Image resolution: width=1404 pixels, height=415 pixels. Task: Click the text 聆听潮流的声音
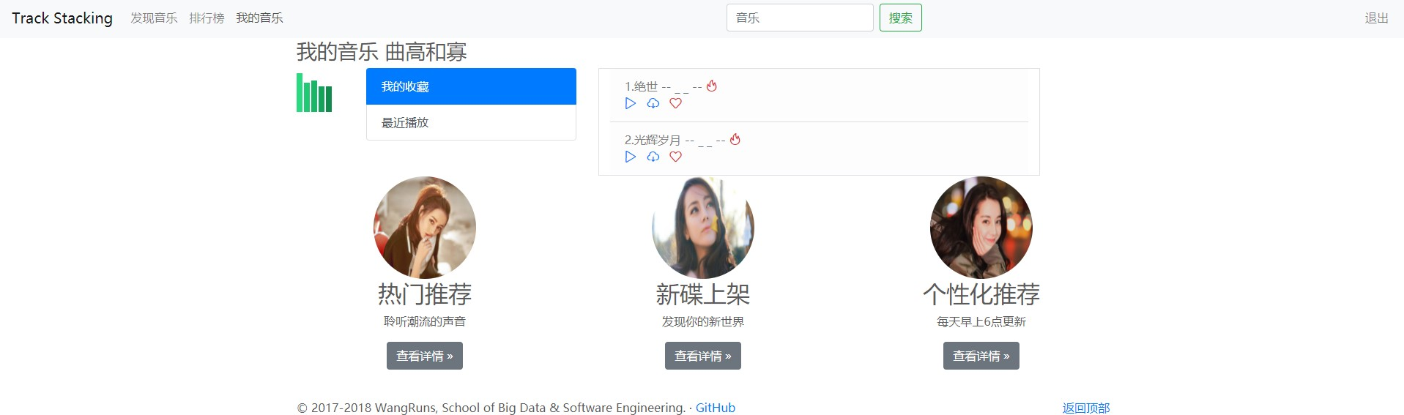point(425,321)
